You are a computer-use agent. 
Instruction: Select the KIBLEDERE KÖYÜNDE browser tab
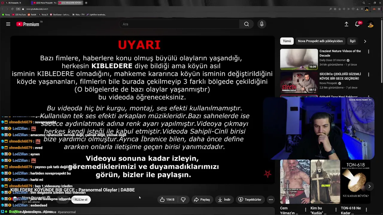(71, 3)
